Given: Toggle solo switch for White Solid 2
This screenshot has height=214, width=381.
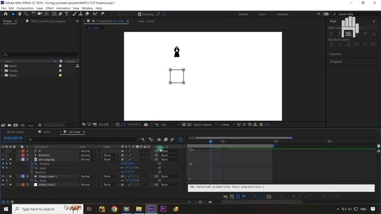Looking at the screenshot, I should pyautogui.click(x=11, y=184).
